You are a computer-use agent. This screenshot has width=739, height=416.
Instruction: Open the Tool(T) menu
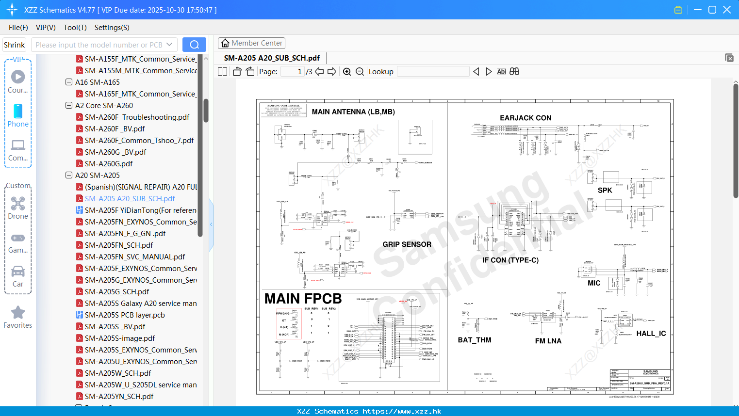(x=75, y=28)
